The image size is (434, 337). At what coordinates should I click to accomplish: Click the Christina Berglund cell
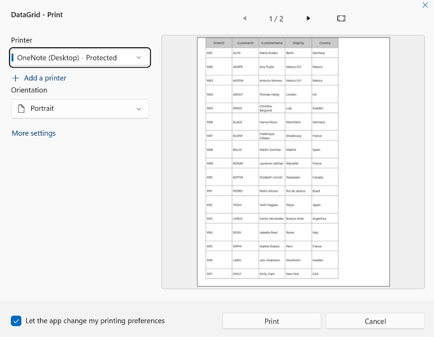tap(271, 108)
